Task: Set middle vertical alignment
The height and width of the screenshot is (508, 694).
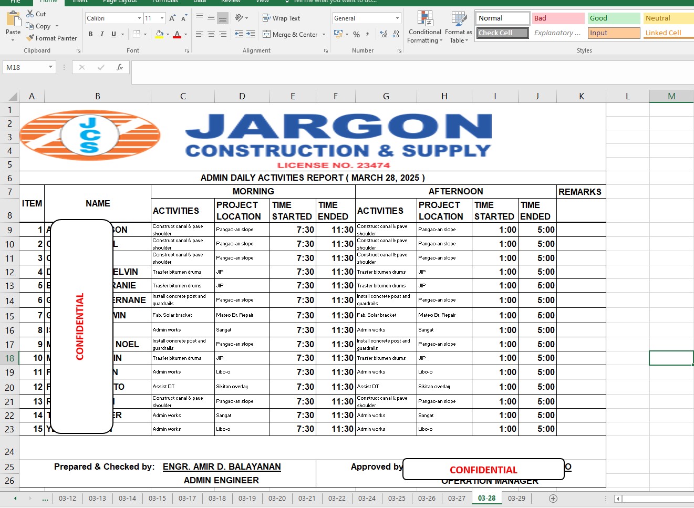Action: tap(211, 18)
